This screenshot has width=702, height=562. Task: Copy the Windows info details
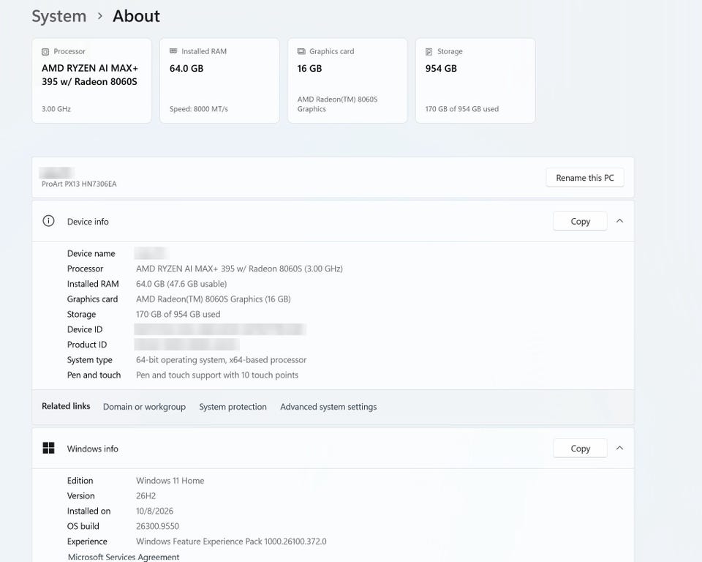pyautogui.click(x=580, y=448)
